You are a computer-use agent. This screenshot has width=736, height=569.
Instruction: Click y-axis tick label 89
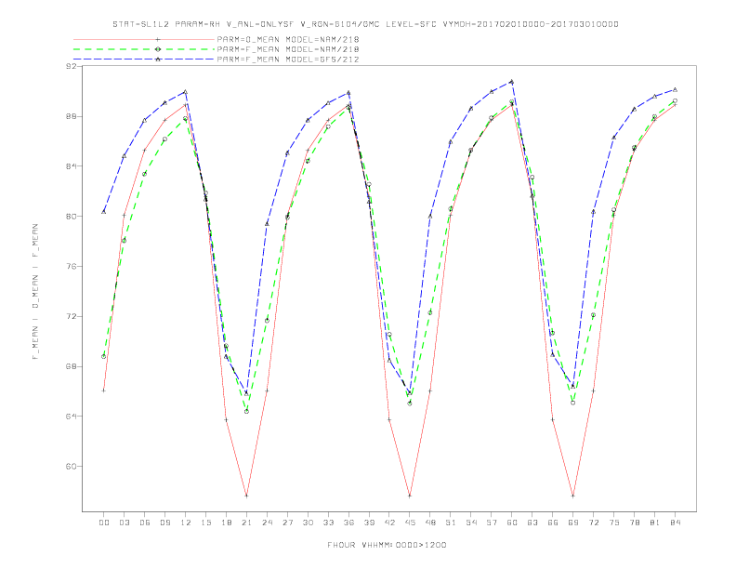pyautogui.click(x=72, y=116)
